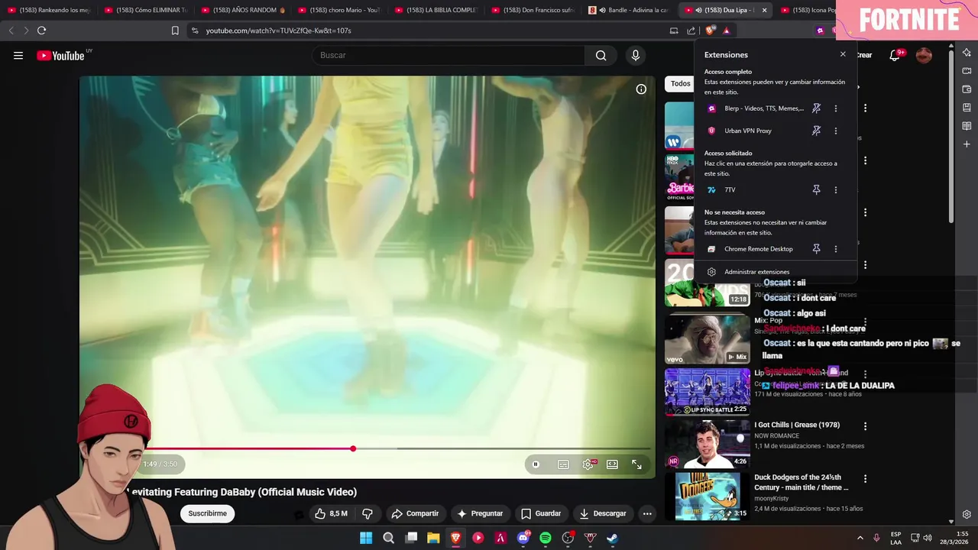Open I Got Chills Grease video thumbnail
978x550 pixels.
708,444
